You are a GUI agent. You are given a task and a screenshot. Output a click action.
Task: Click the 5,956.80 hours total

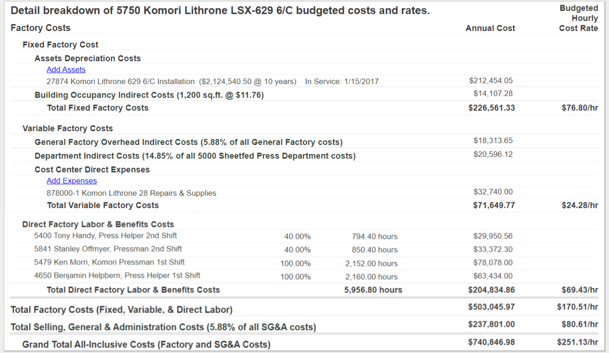coord(373,290)
